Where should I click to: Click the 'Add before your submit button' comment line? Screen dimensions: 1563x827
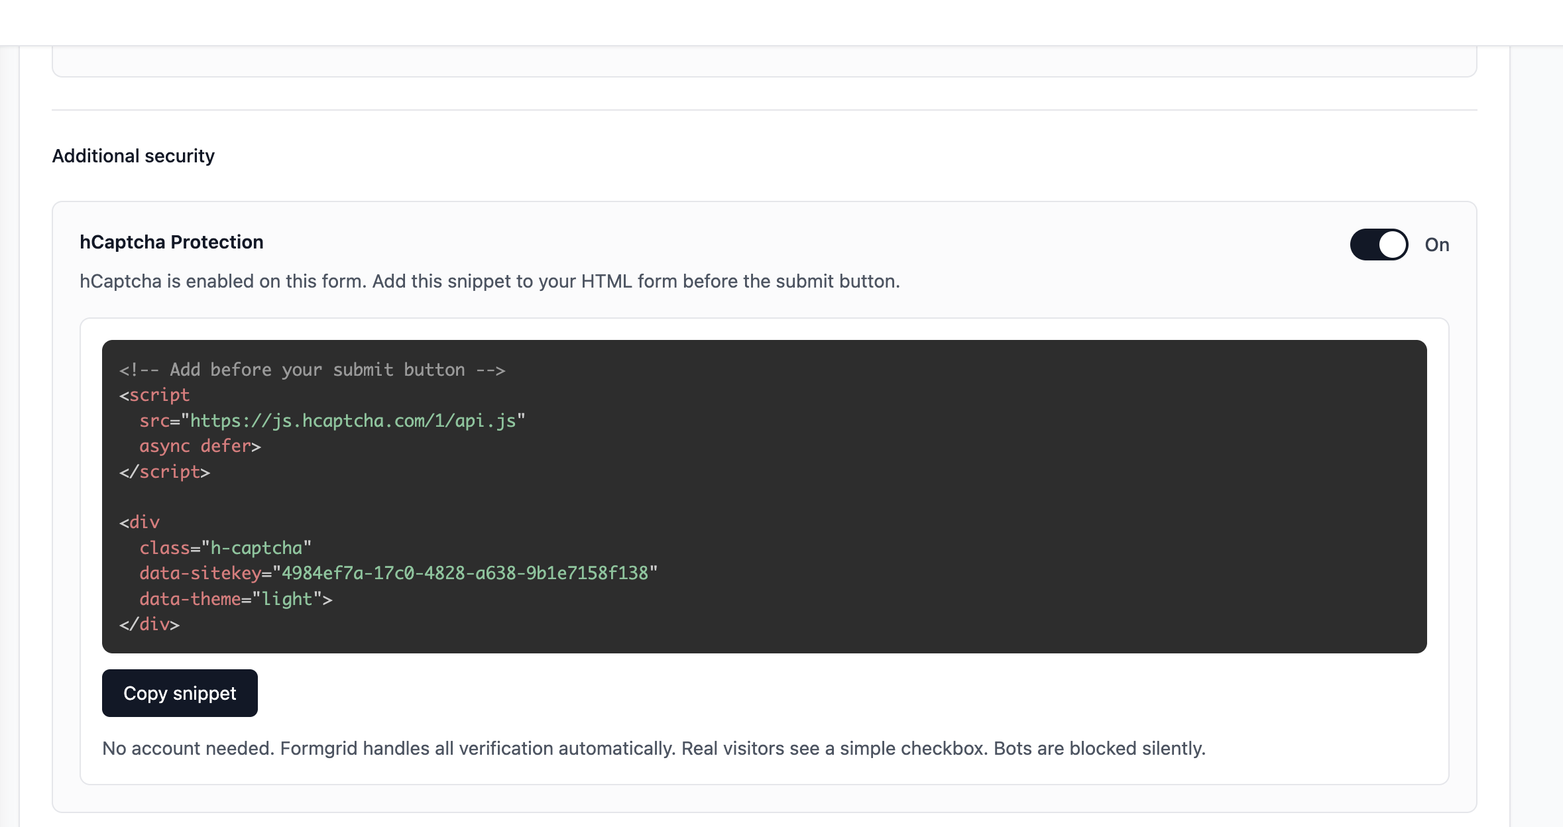point(312,370)
